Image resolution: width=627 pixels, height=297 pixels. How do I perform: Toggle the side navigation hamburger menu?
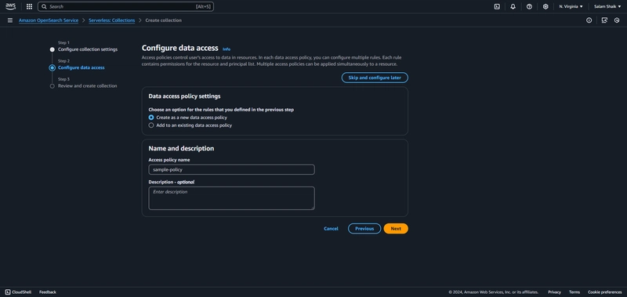10,20
